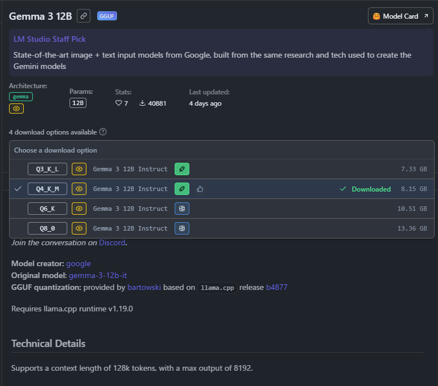
Task: Click the 8.15 GB file size
Action: [414, 189]
